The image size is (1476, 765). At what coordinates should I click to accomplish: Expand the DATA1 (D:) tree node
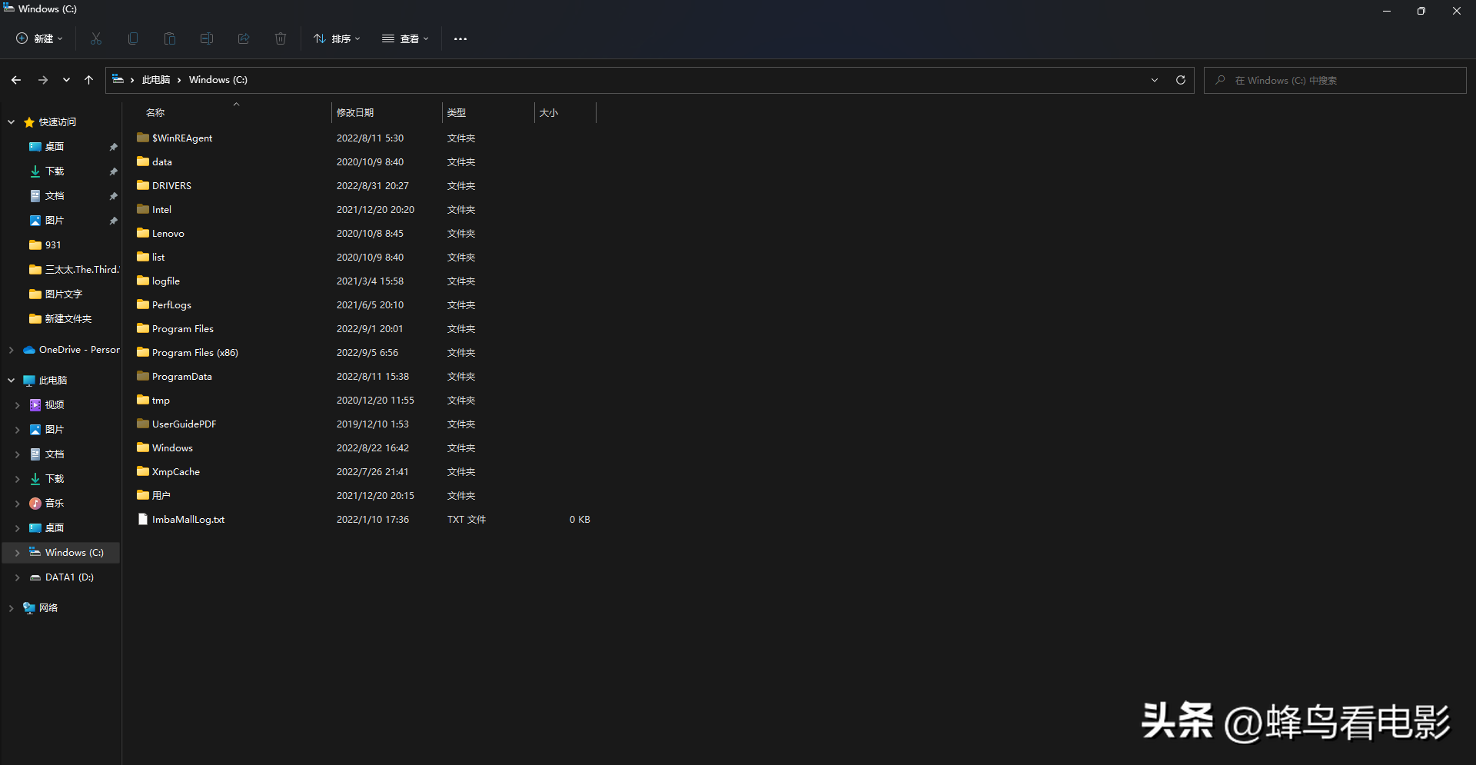pos(18,577)
